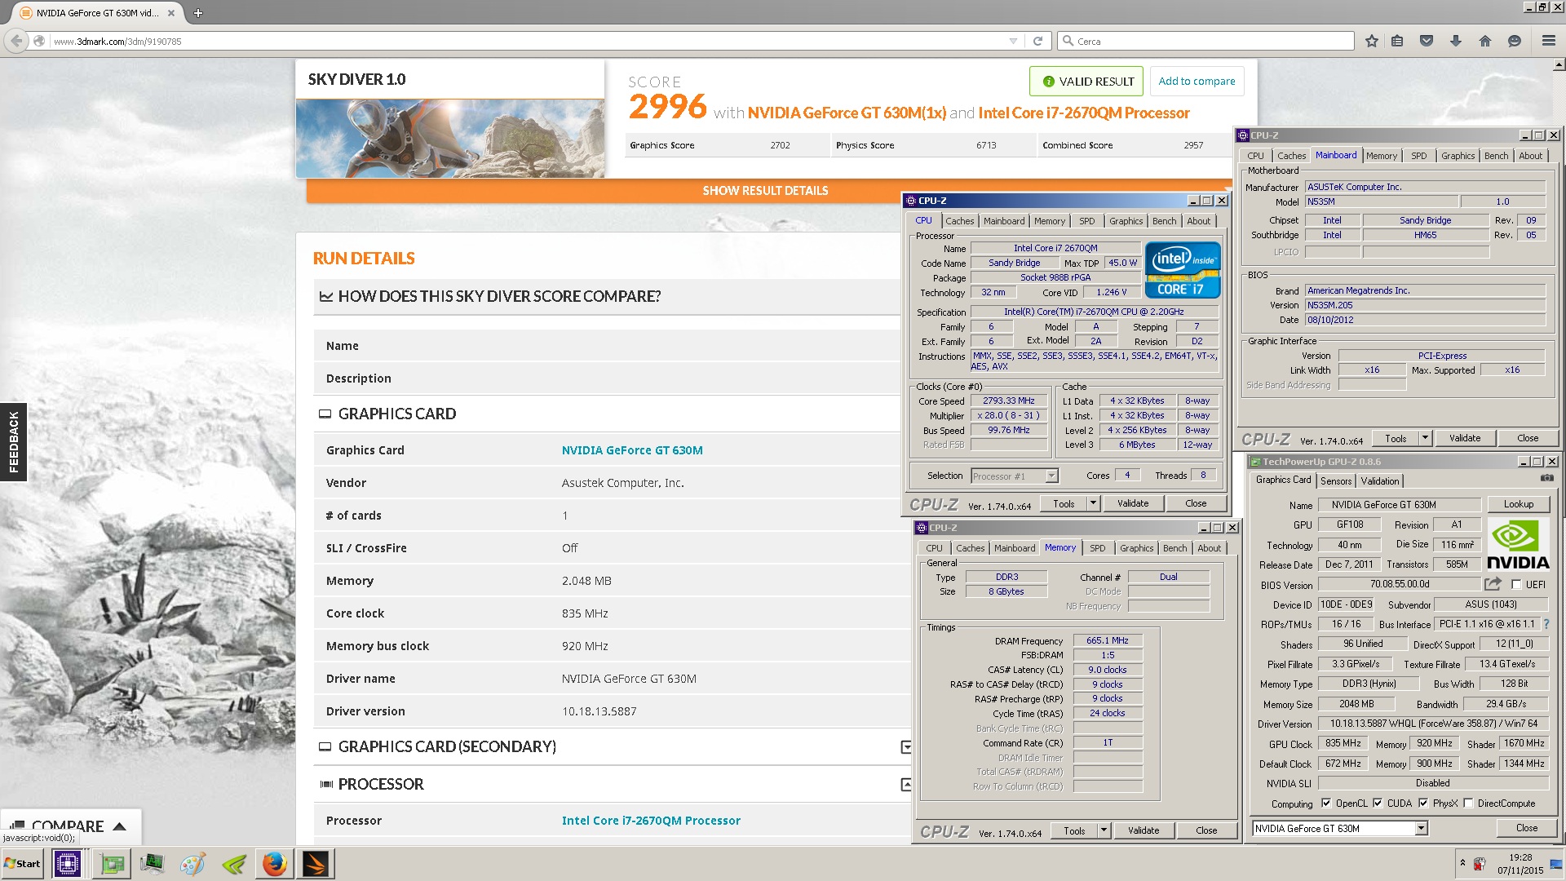Click the Sky Diver thumbnail image
This screenshot has width=1566, height=881.
coord(450,138)
